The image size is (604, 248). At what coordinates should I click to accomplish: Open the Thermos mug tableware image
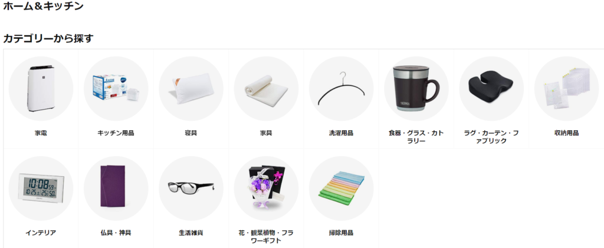(416, 88)
